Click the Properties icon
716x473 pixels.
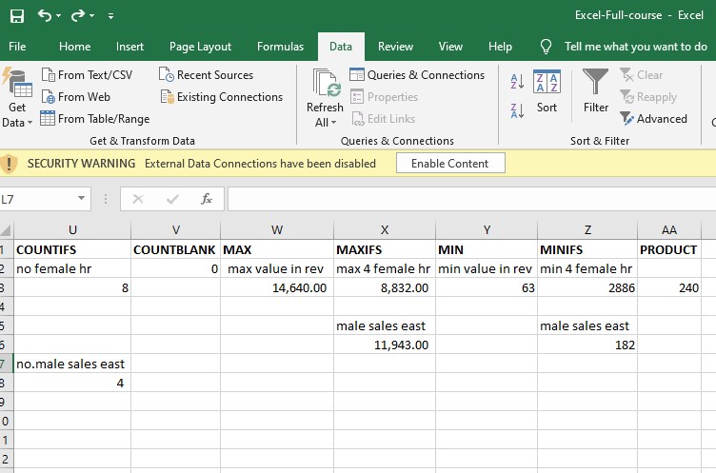(x=357, y=97)
